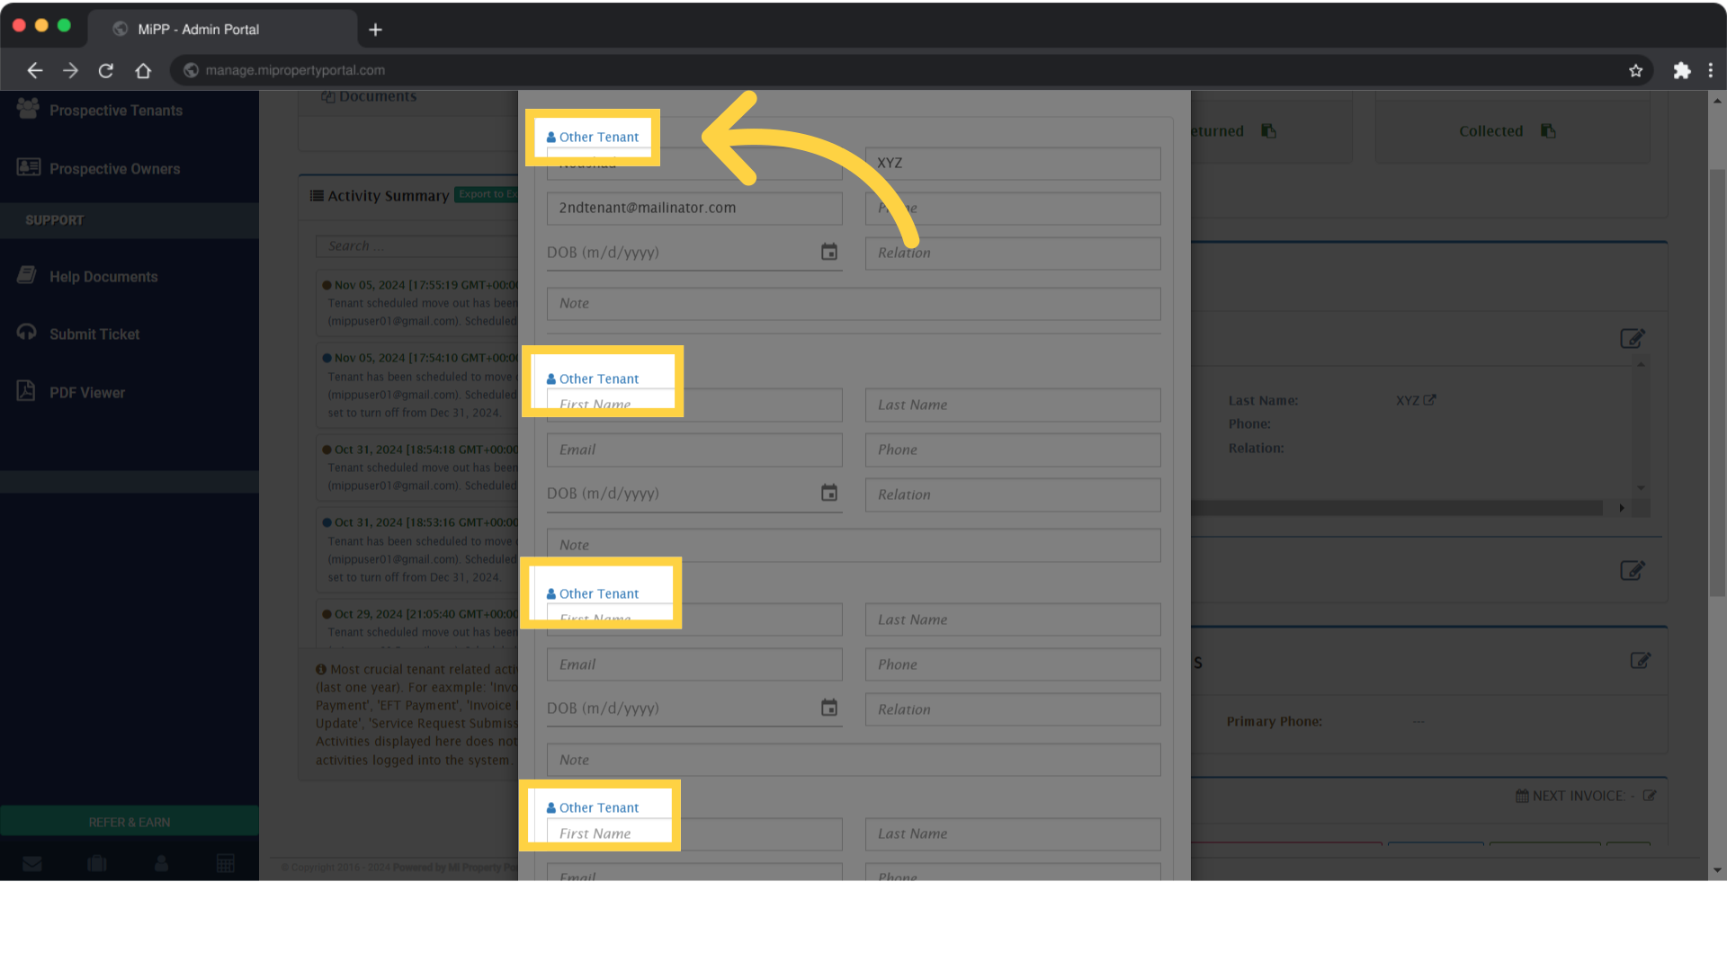Screen dimensions: 1727x971
Task: Click the fourth tenant's Last Name field
Action: click(x=1013, y=834)
